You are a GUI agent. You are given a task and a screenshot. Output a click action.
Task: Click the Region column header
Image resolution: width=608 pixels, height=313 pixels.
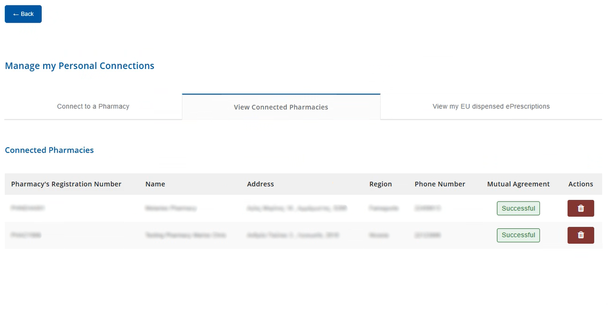380,184
